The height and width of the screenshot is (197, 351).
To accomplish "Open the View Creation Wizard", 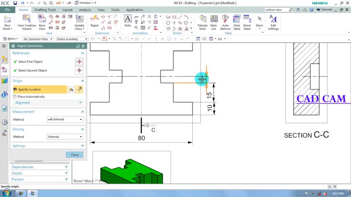I will [27, 23].
